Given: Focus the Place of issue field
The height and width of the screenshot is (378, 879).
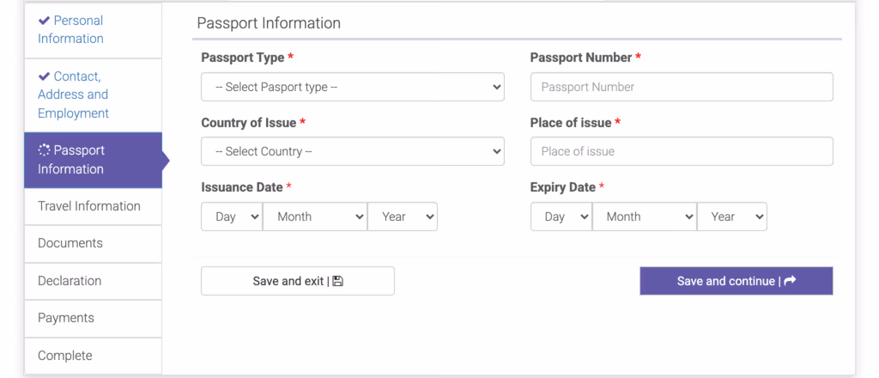Looking at the screenshot, I should [682, 151].
